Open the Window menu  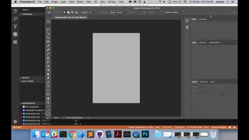(x=112, y=2)
